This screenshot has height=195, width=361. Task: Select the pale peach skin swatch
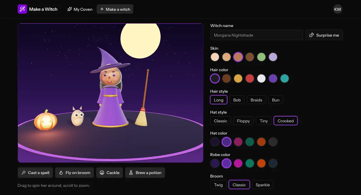tap(215, 57)
